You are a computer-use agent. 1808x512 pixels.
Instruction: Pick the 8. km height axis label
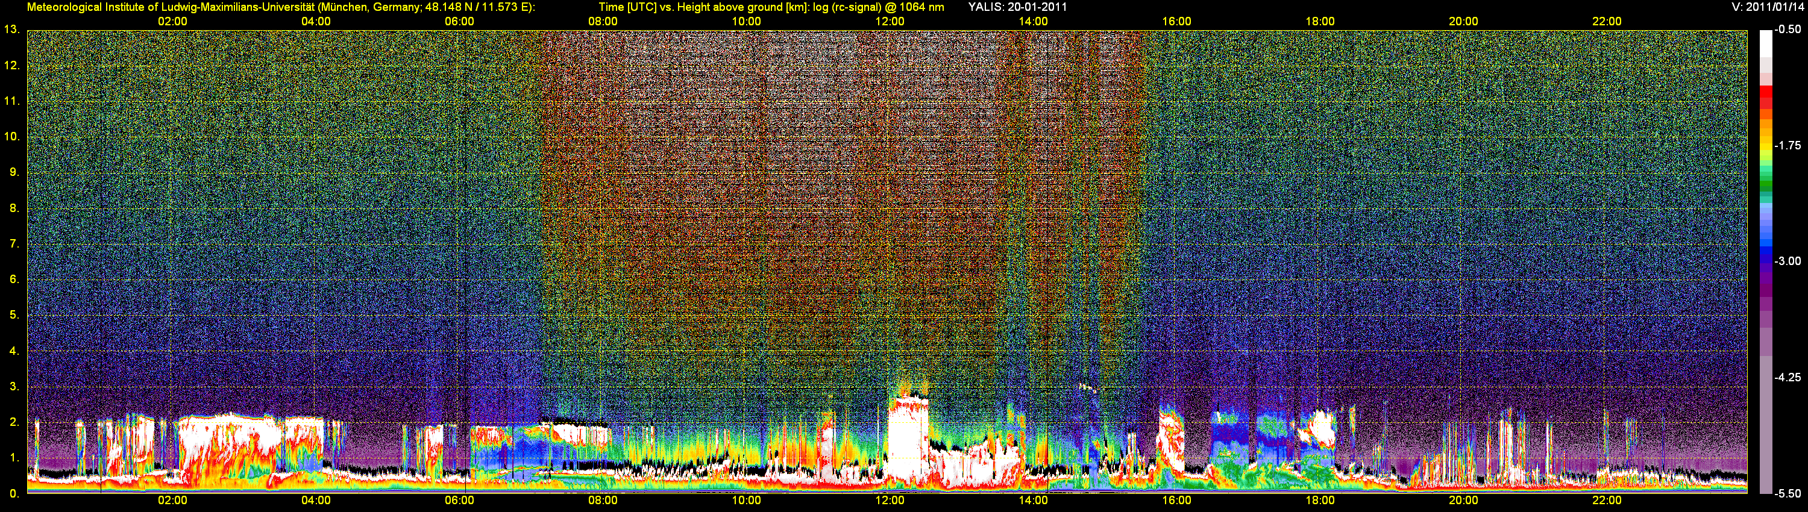click(x=14, y=208)
